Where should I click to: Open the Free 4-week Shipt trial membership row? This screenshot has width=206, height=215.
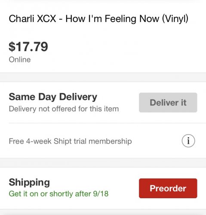coord(103,141)
